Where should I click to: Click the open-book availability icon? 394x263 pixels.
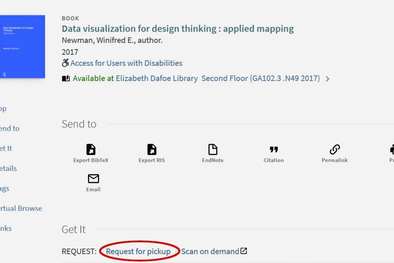(x=66, y=79)
